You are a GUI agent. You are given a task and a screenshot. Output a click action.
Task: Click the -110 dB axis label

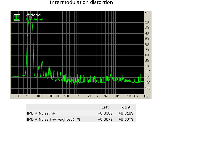point(147,72)
